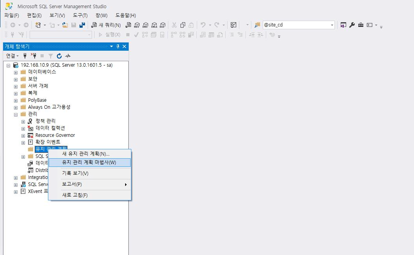Click the DAX query icon

(163, 25)
